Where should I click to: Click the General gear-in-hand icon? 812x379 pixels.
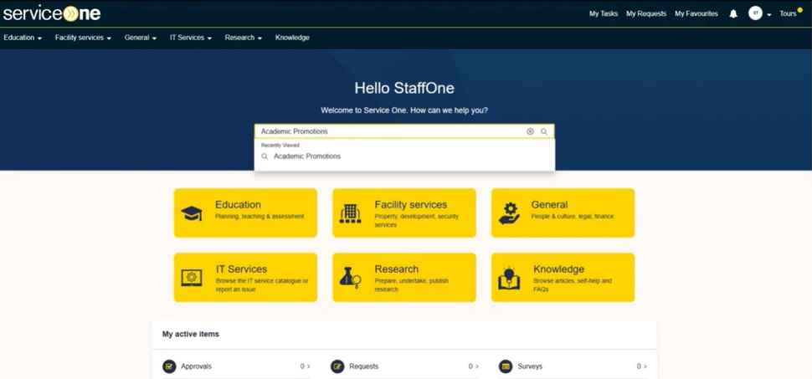[509, 213]
